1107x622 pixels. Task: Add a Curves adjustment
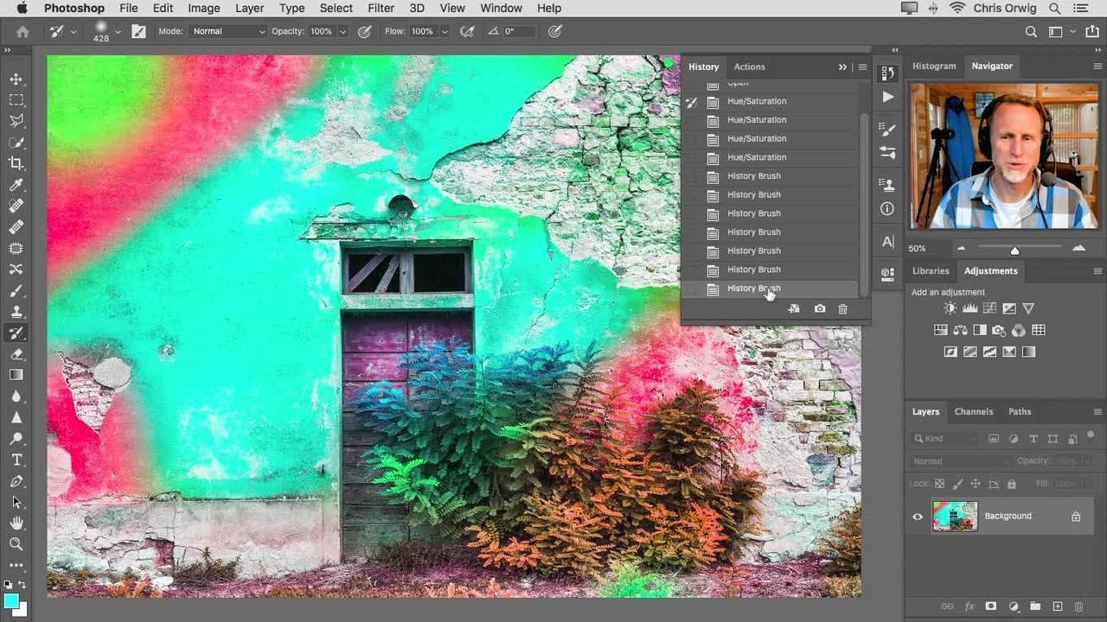coord(989,308)
